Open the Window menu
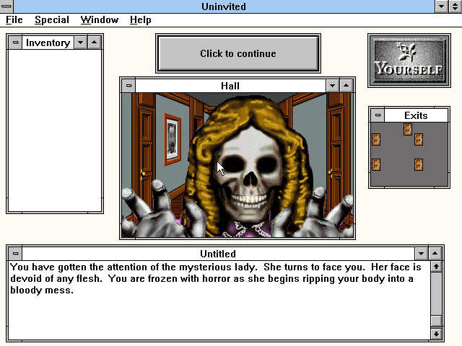The width and height of the screenshot is (462, 346). tap(100, 19)
